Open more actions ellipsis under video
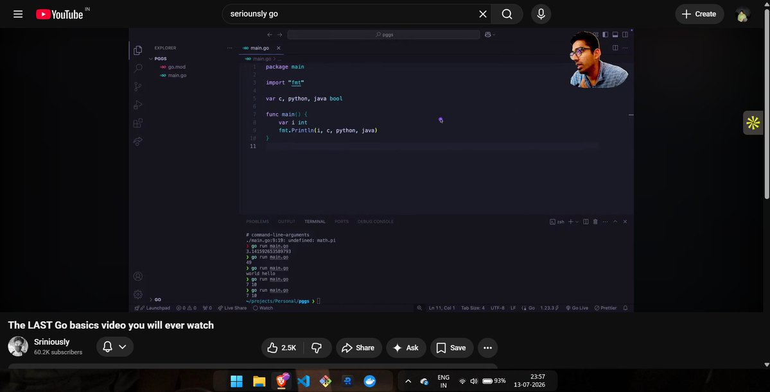 pyautogui.click(x=487, y=347)
